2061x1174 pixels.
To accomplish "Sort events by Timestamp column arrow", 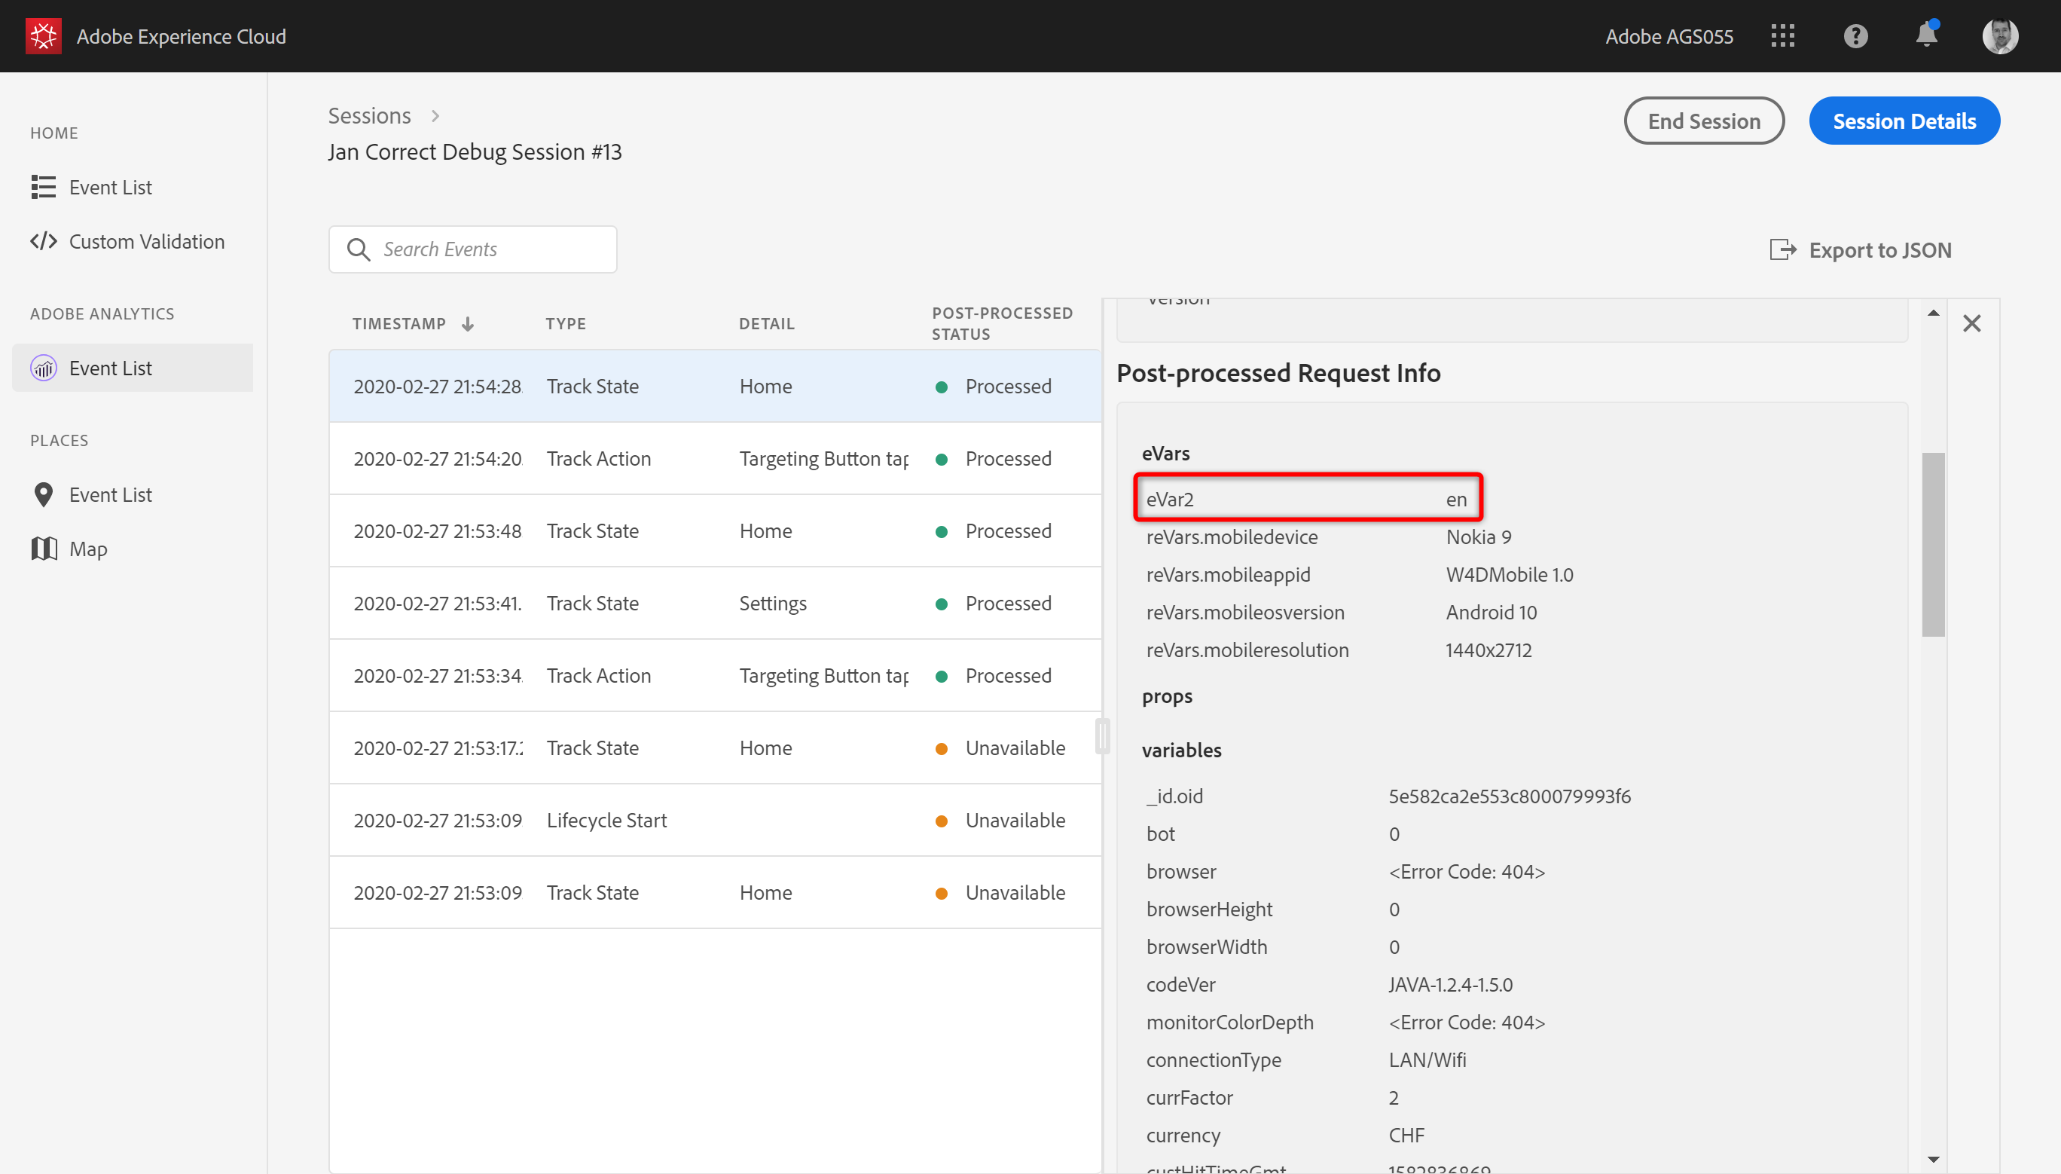I will coord(468,323).
